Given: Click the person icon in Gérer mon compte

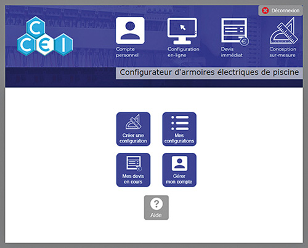Looking at the screenshot, I should (179, 163).
